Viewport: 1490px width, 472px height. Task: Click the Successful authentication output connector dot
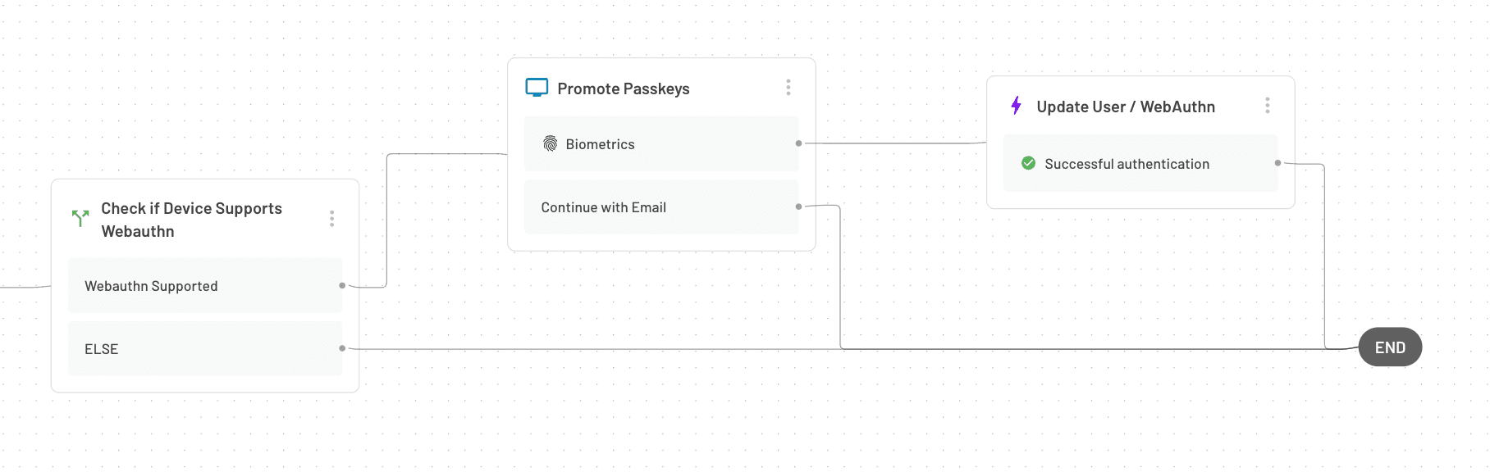point(1277,163)
